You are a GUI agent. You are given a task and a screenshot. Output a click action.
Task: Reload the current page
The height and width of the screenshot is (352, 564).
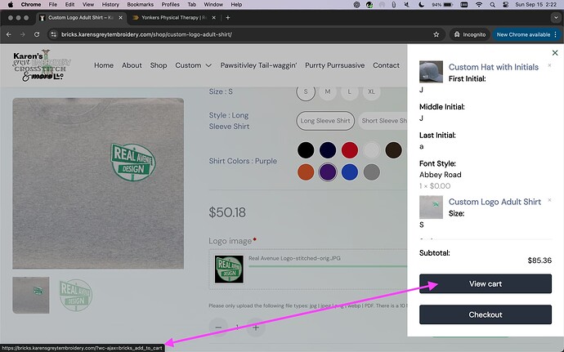(37, 34)
